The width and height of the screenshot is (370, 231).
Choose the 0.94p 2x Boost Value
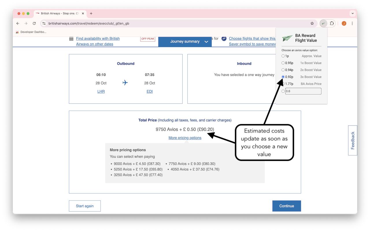283,70
